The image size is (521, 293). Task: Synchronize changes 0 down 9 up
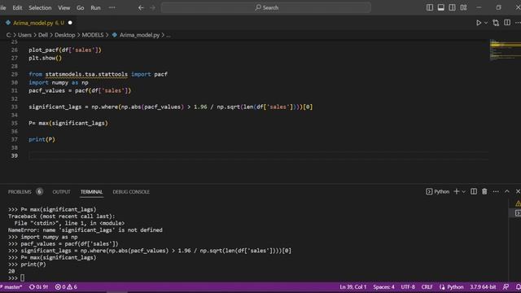(x=38, y=286)
